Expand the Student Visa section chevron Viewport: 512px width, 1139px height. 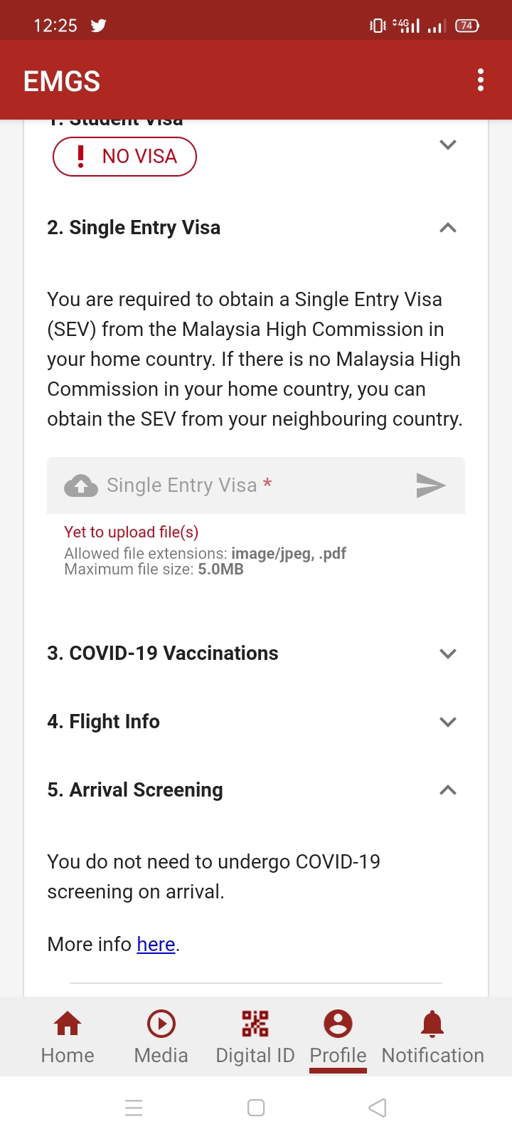pyautogui.click(x=447, y=145)
